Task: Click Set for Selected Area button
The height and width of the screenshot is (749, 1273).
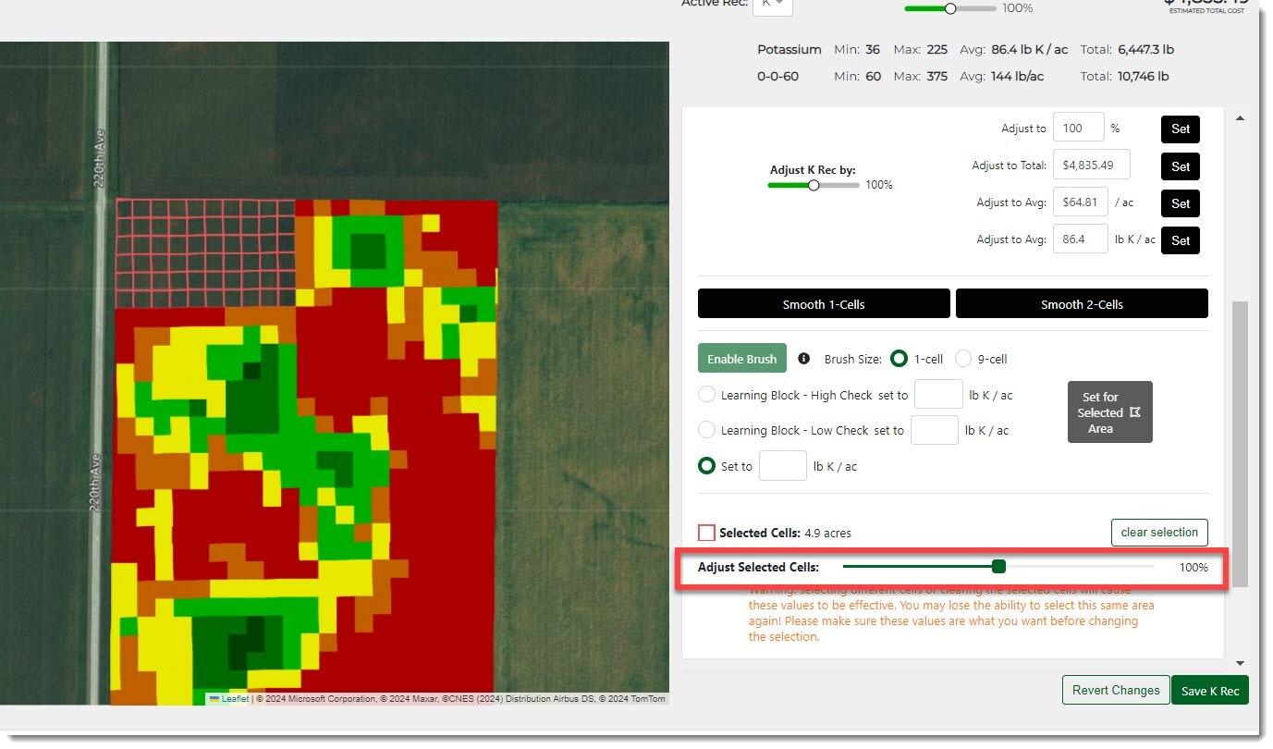Action: [1109, 412]
